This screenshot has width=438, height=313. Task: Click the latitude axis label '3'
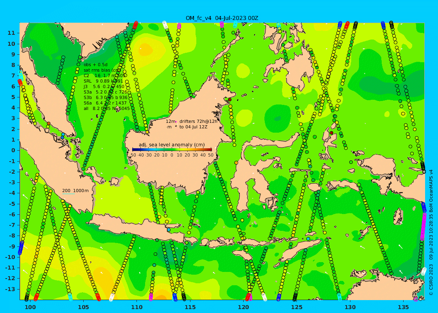click(x=13, y=119)
